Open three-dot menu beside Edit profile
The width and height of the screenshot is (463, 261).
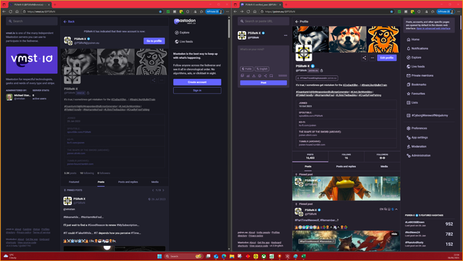(372, 58)
